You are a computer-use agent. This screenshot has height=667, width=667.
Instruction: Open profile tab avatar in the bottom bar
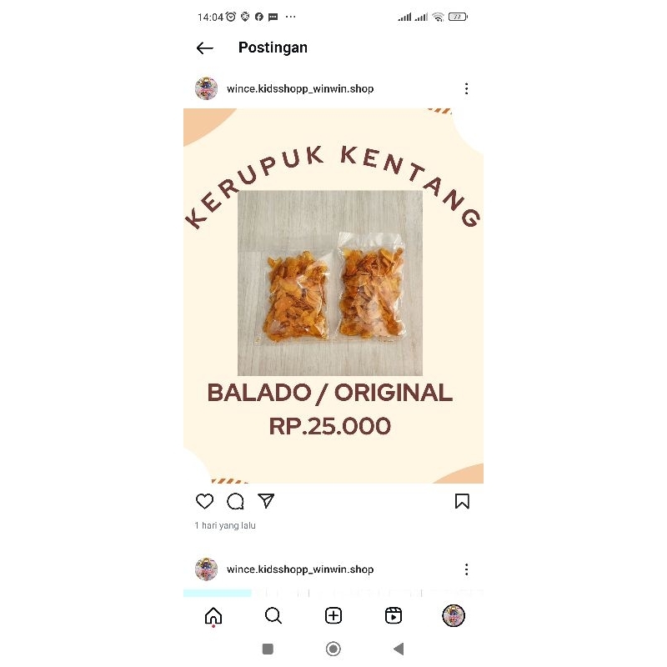coord(454,615)
